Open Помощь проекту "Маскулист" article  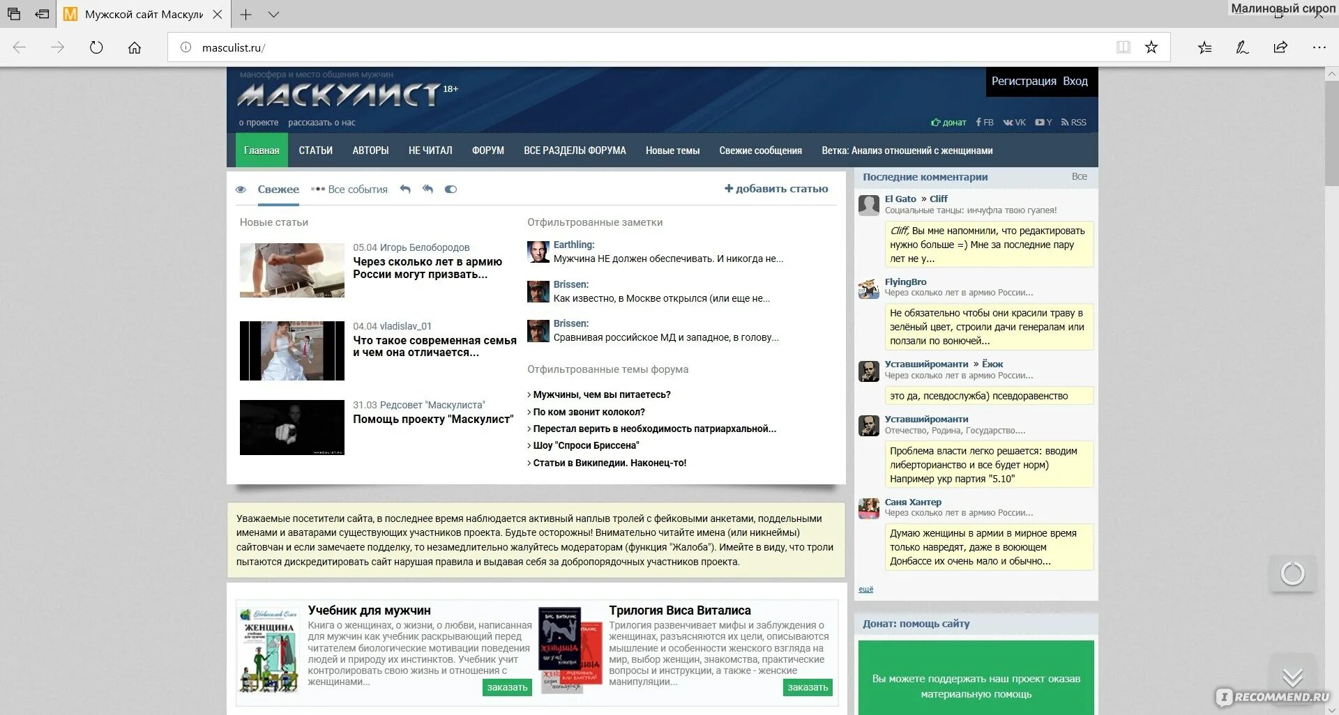(x=433, y=420)
